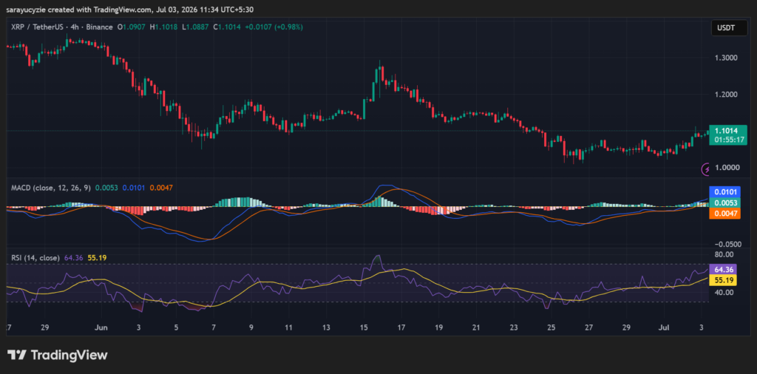Click the 23 date label on time axis
757x374 pixels.
click(x=514, y=327)
